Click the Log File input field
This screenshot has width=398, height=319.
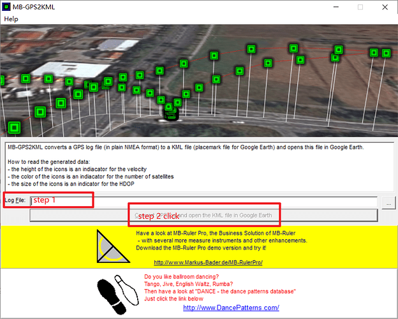pyautogui.click(x=204, y=202)
